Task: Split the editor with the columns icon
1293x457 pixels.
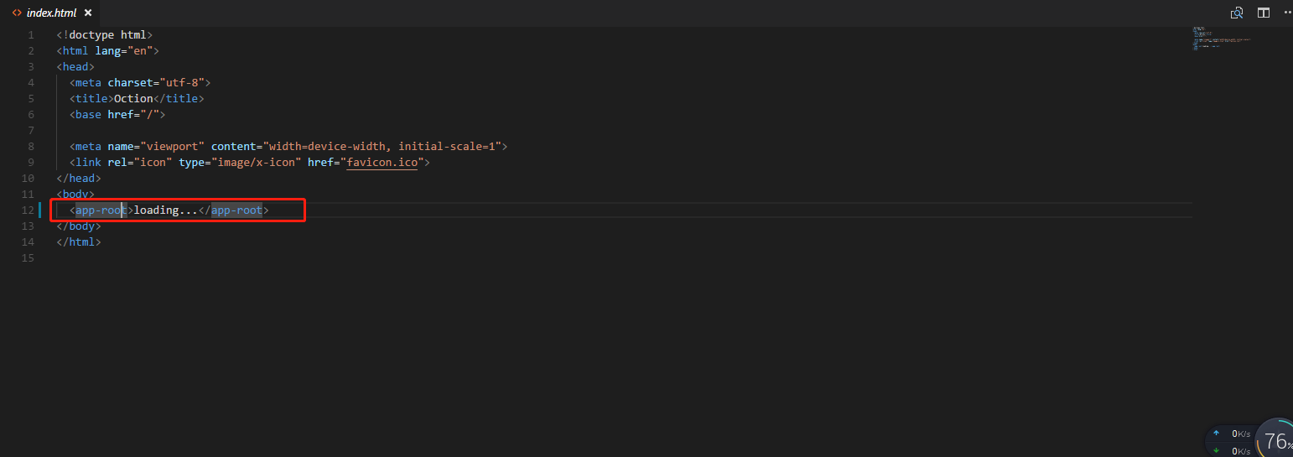Action: coord(1263,13)
